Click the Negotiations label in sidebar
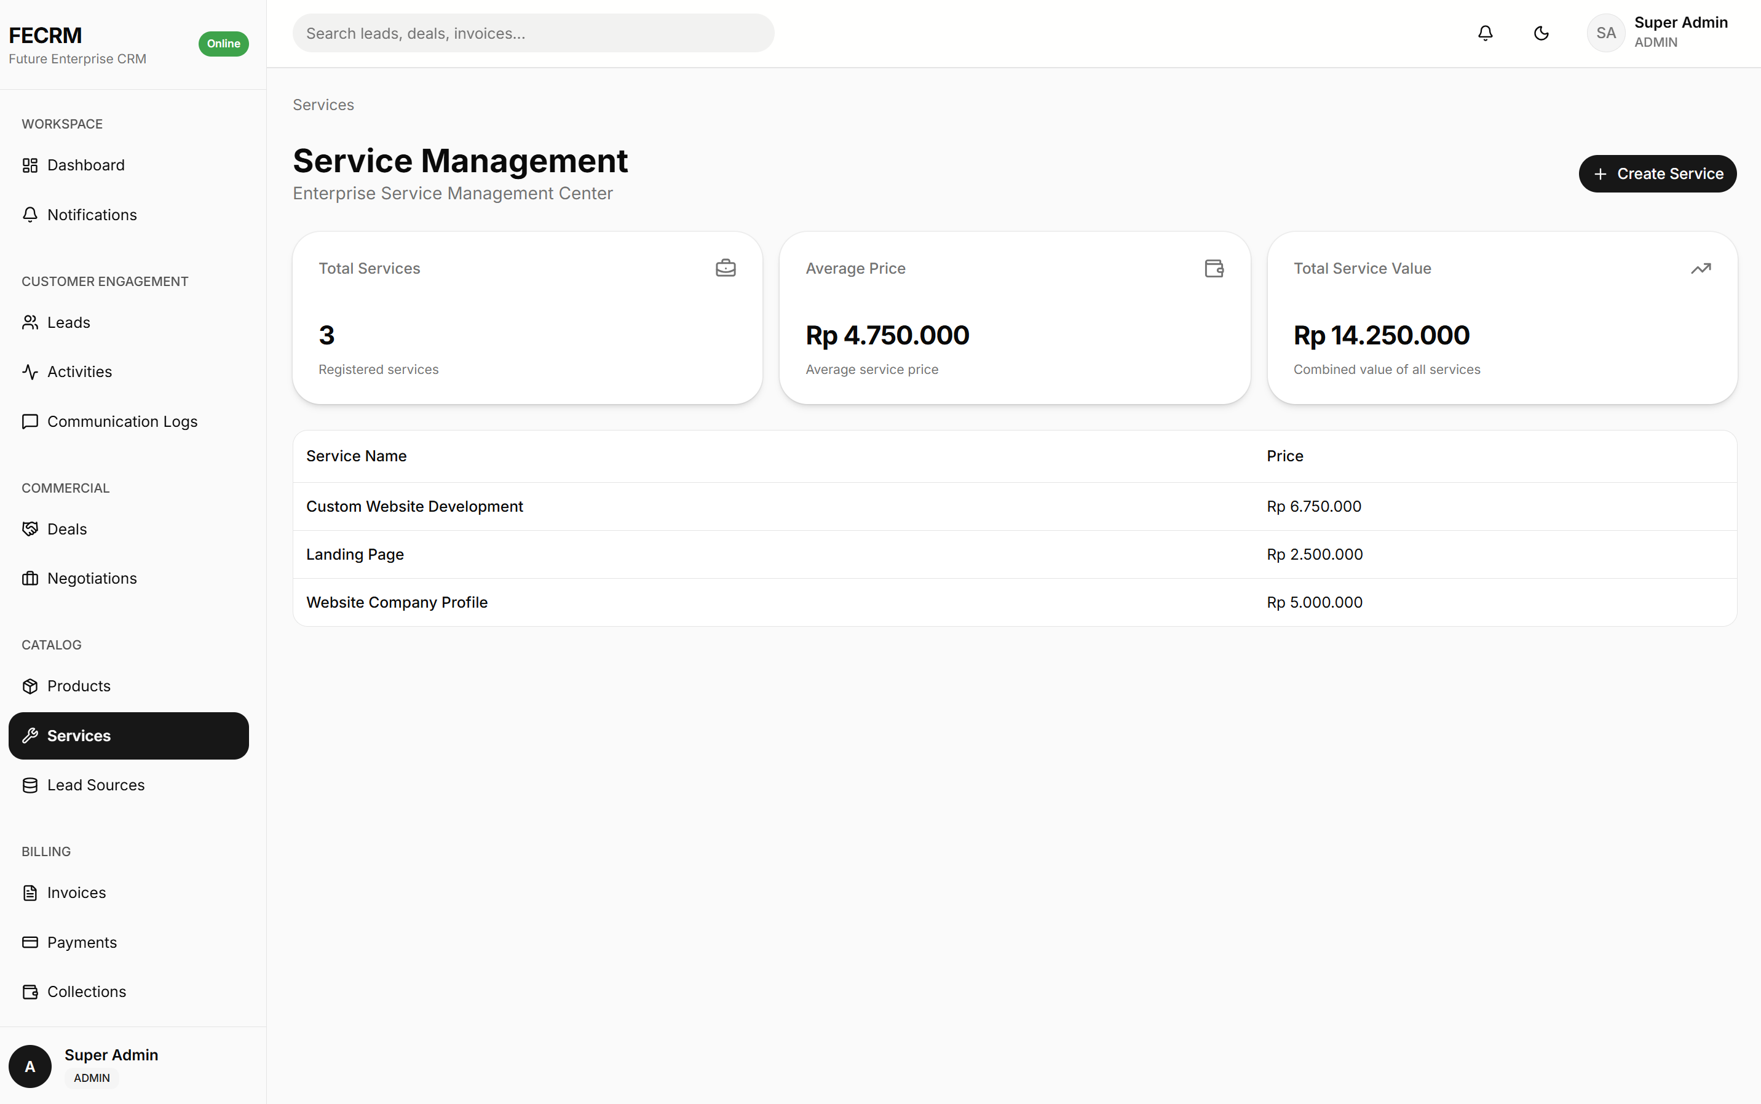Image resolution: width=1761 pixels, height=1104 pixels. (92, 578)
